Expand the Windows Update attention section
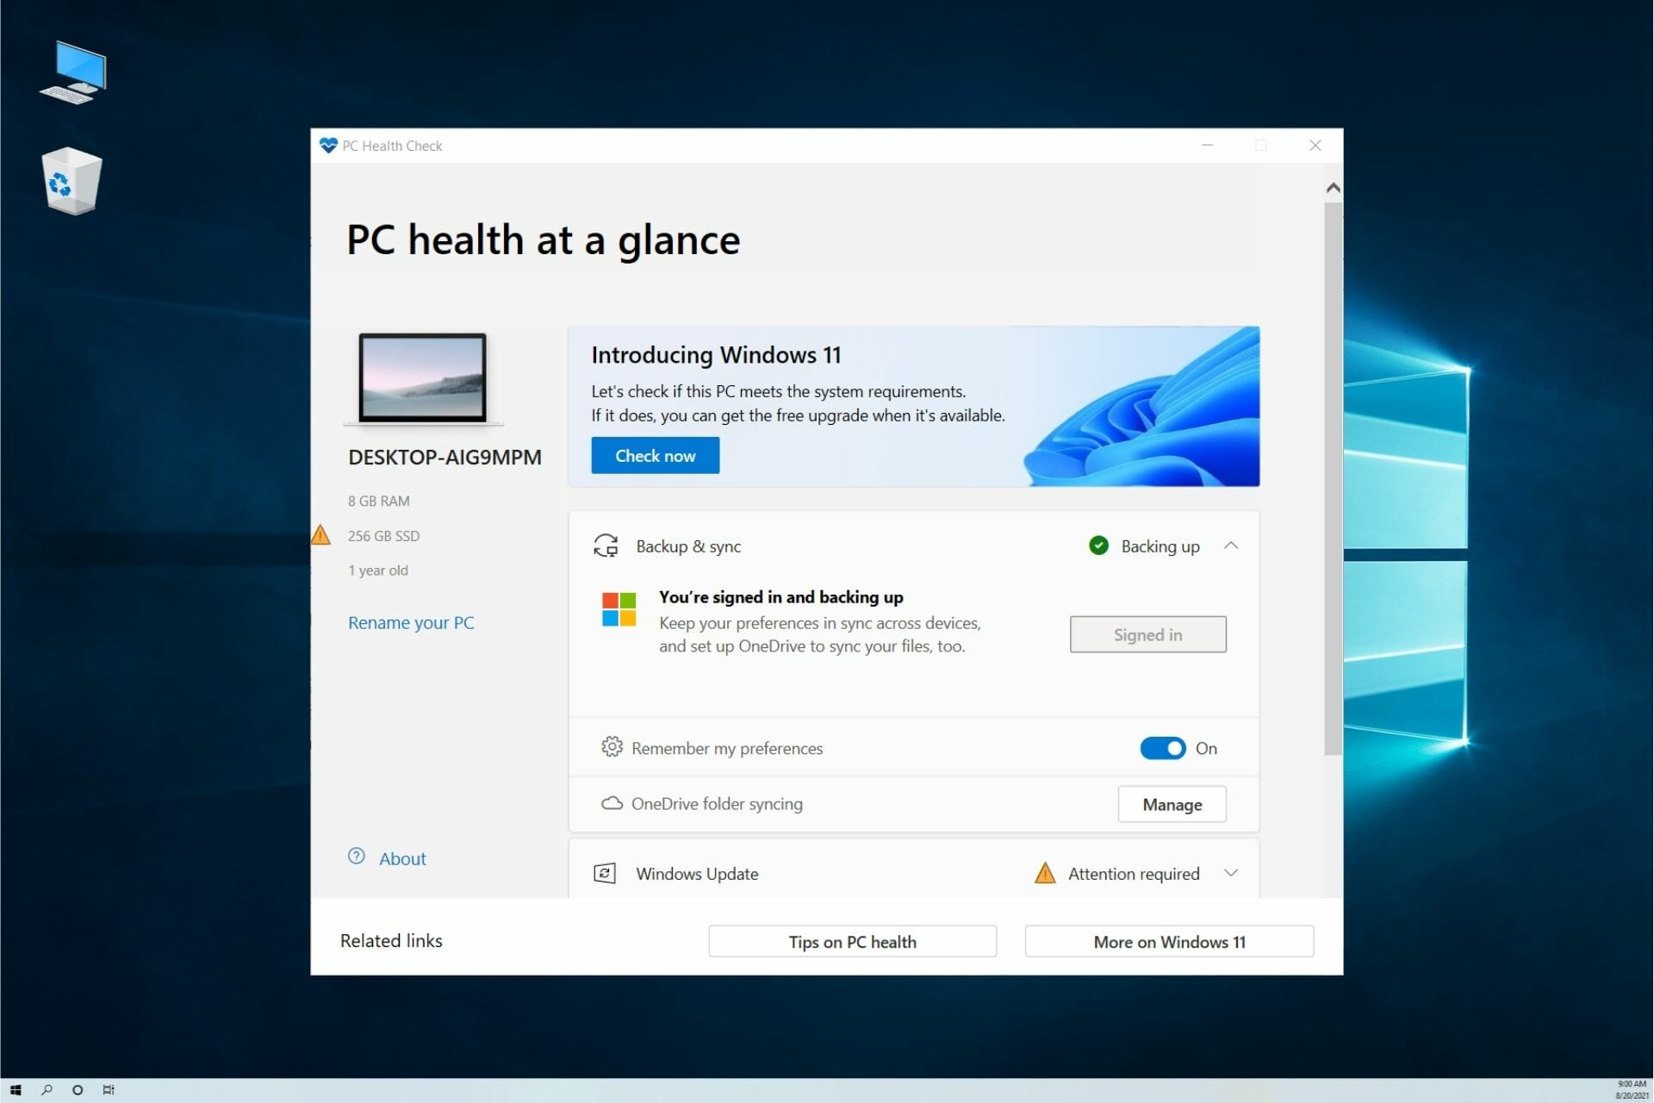This screenshot has width=1654, height=1103. (x=1231, y=873)
